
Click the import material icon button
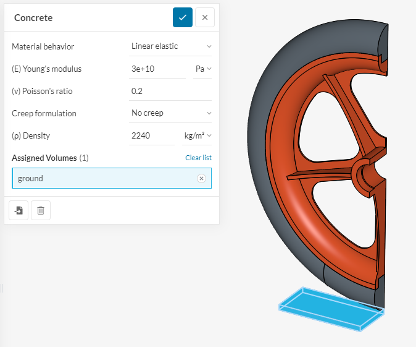click(19, 210)
